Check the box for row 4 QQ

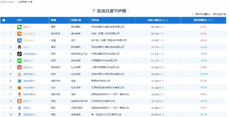tap(4, 47)
